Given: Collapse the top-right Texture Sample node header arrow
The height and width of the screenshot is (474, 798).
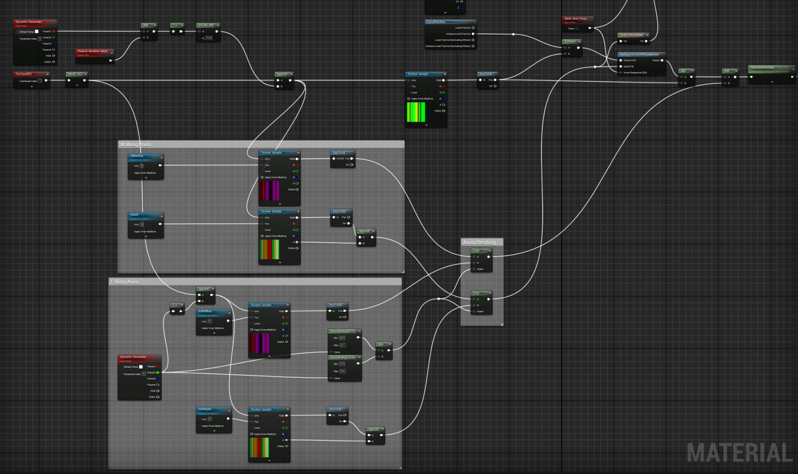Looking at the screenshot, I should point(444,74).
